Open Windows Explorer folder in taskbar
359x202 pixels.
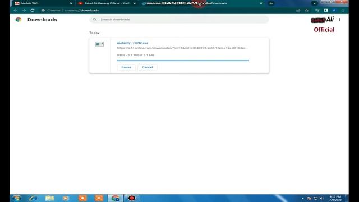49,198
